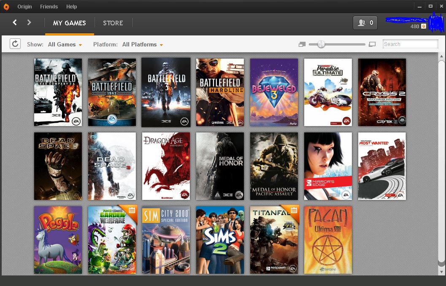Expand the All Platforms dropdown
446x286 pixels.
143,45
